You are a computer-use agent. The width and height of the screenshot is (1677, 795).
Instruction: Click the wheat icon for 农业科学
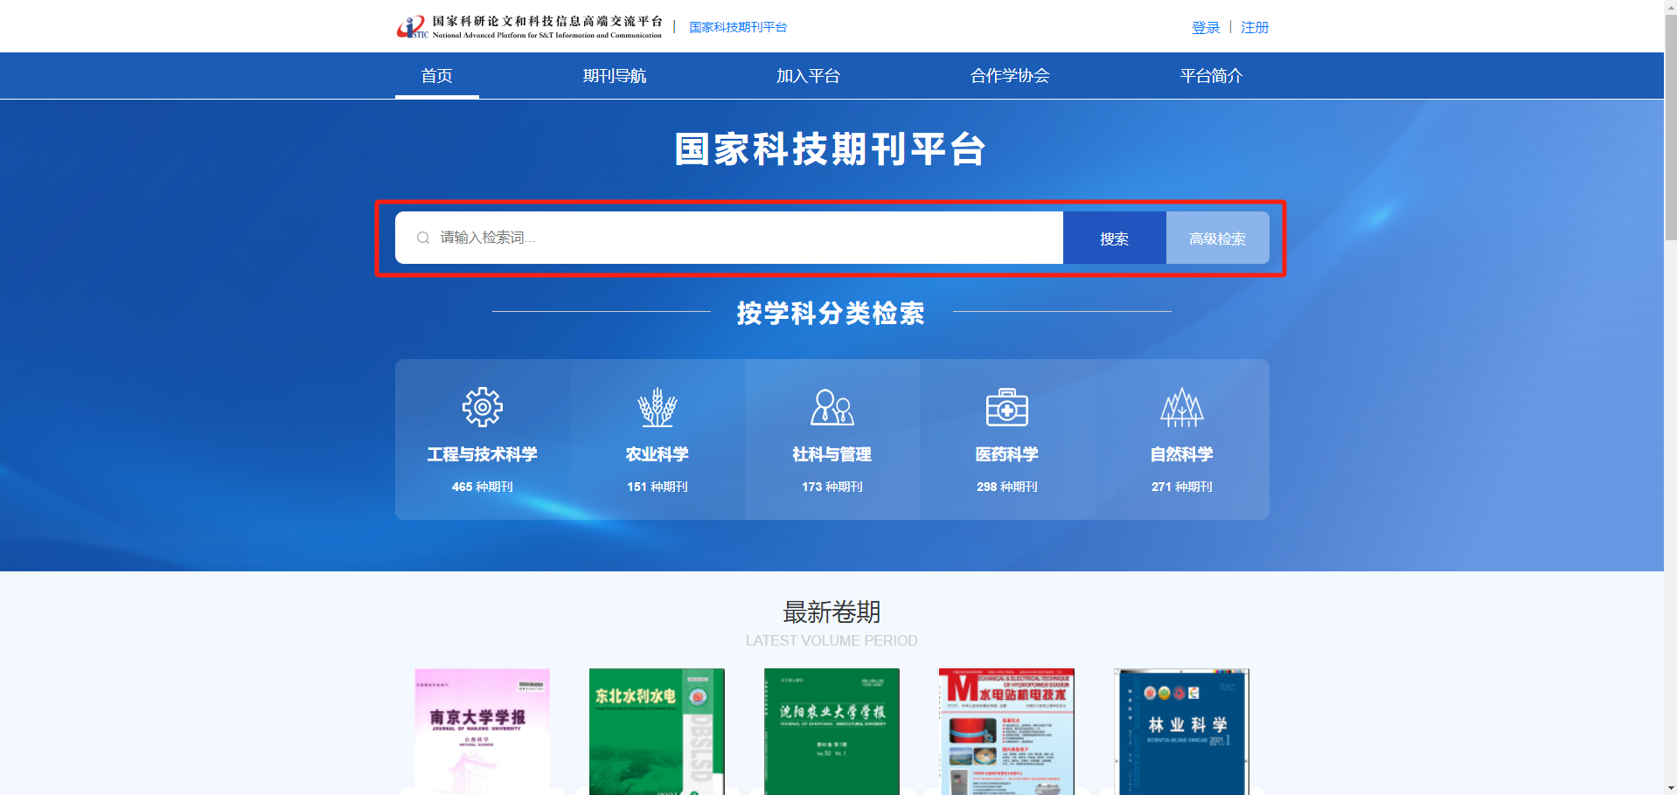pos(658,407)
